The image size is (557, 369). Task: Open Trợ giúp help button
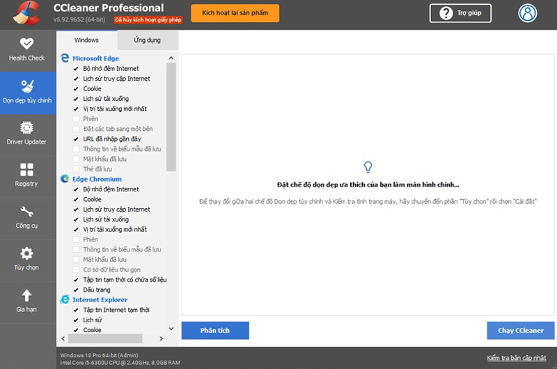point(460,13)
